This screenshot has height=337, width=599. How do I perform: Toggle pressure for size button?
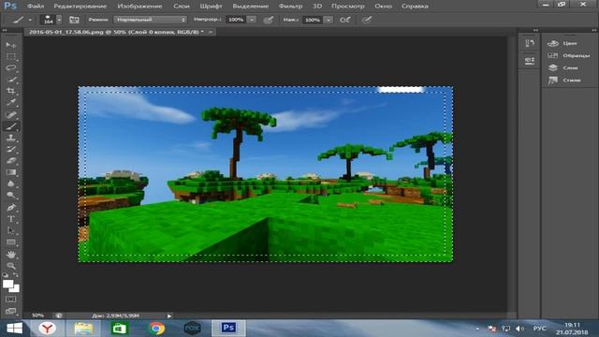pos(366,20)
